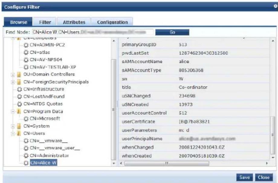The image size is (278, 183).
Task: Click the tree pane vertical scrollbar thumb
Action: pos(114,110)
